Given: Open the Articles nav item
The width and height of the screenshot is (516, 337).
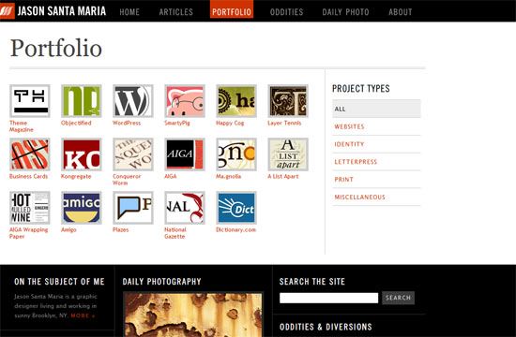Looking at the screenshot, I should [175, 12].
